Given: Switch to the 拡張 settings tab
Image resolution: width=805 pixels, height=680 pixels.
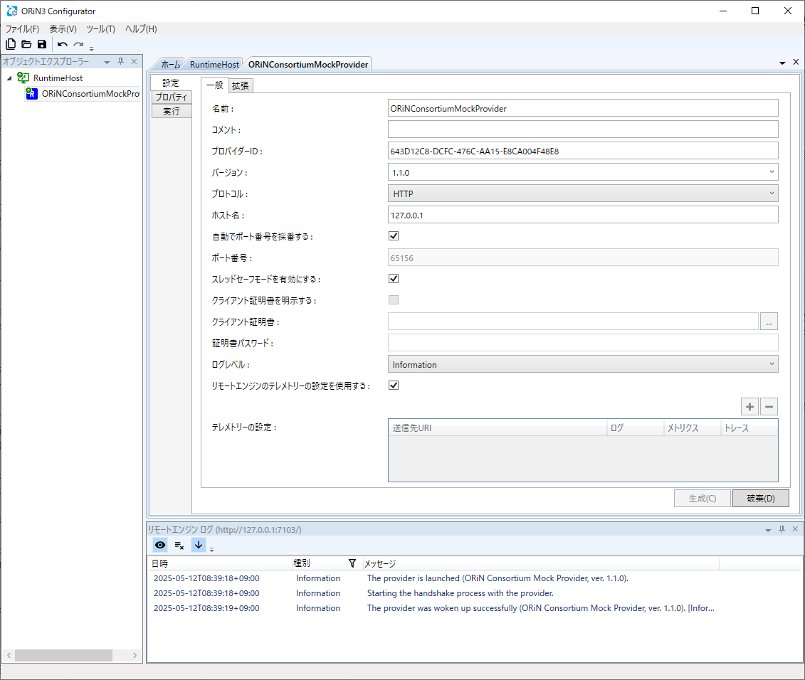Looking at the screenshot, I should (241, 85).
